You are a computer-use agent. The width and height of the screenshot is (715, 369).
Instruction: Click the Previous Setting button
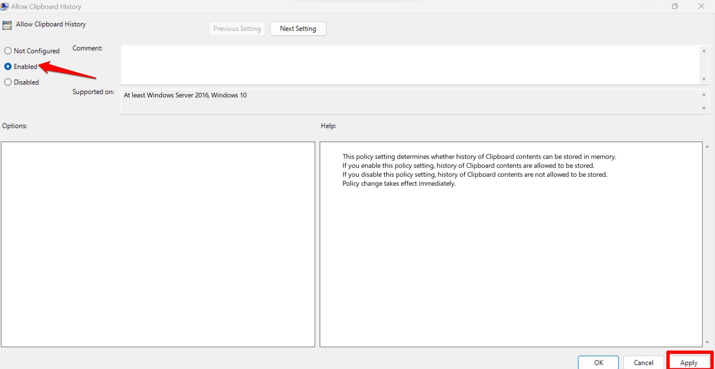click(237, 29)
